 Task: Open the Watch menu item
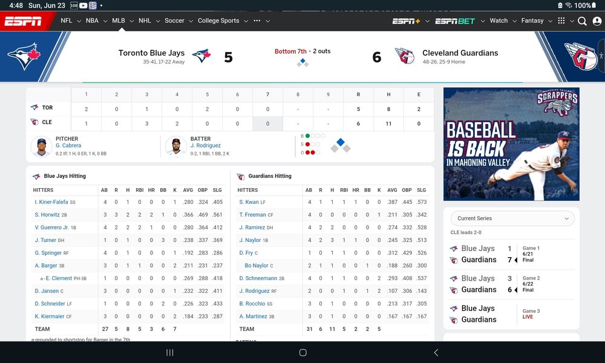tap(499, 21)
